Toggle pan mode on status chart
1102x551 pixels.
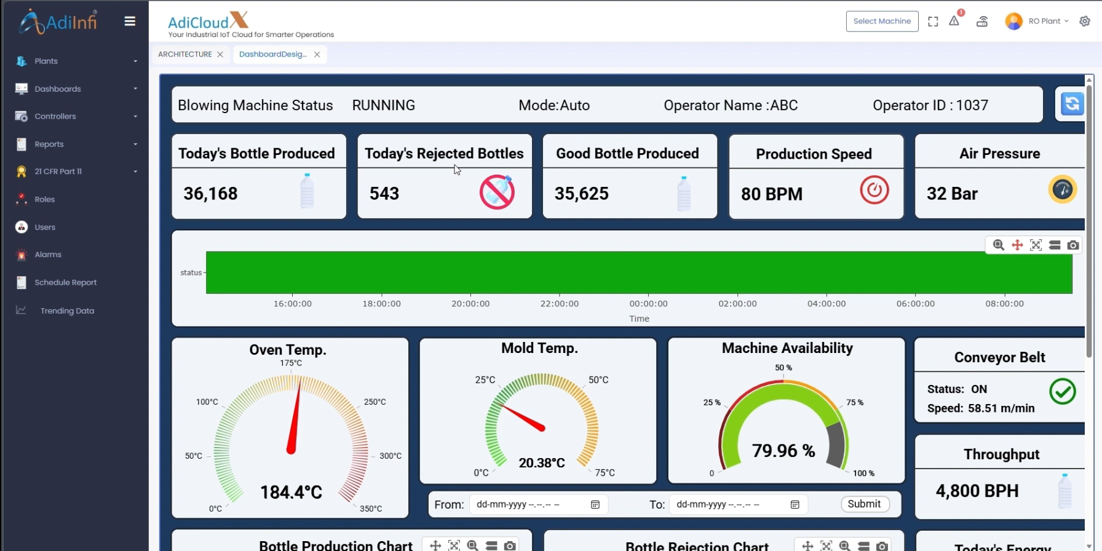click(x=1017, y=245)
